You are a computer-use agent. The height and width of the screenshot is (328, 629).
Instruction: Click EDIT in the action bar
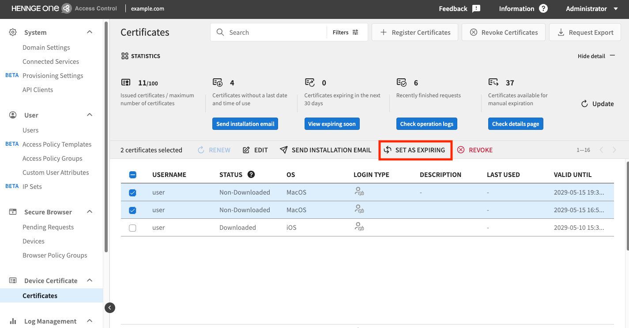click(256, 150)
